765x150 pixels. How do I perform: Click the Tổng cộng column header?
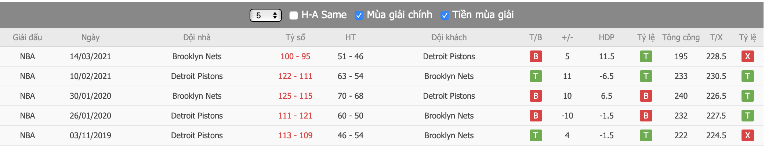pyautogui.click(x=681, y=37)
